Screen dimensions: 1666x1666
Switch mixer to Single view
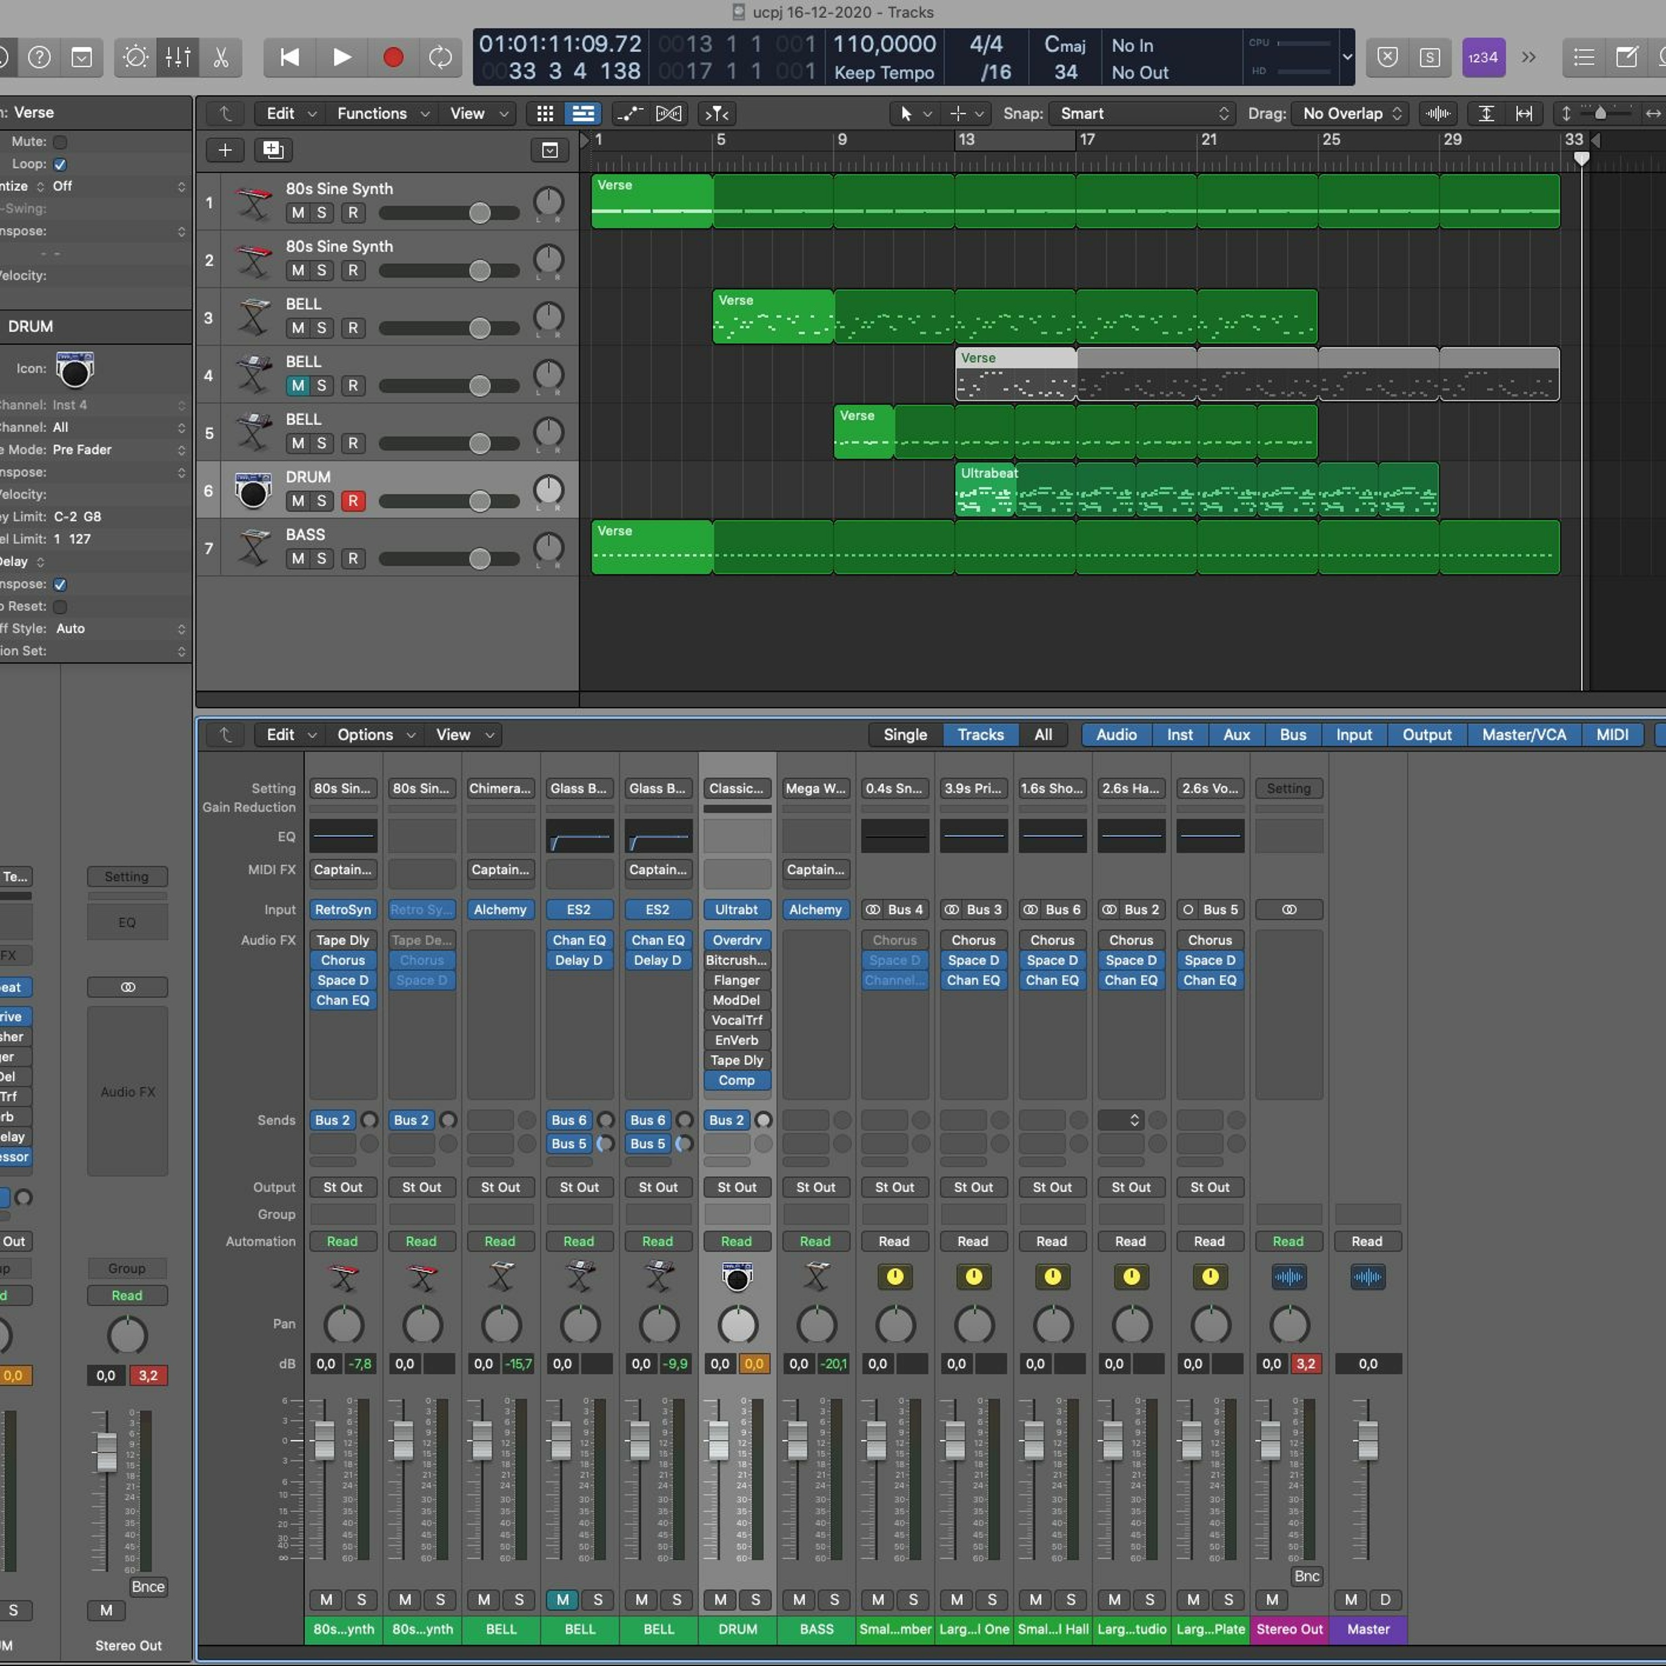tap(905, 735)
